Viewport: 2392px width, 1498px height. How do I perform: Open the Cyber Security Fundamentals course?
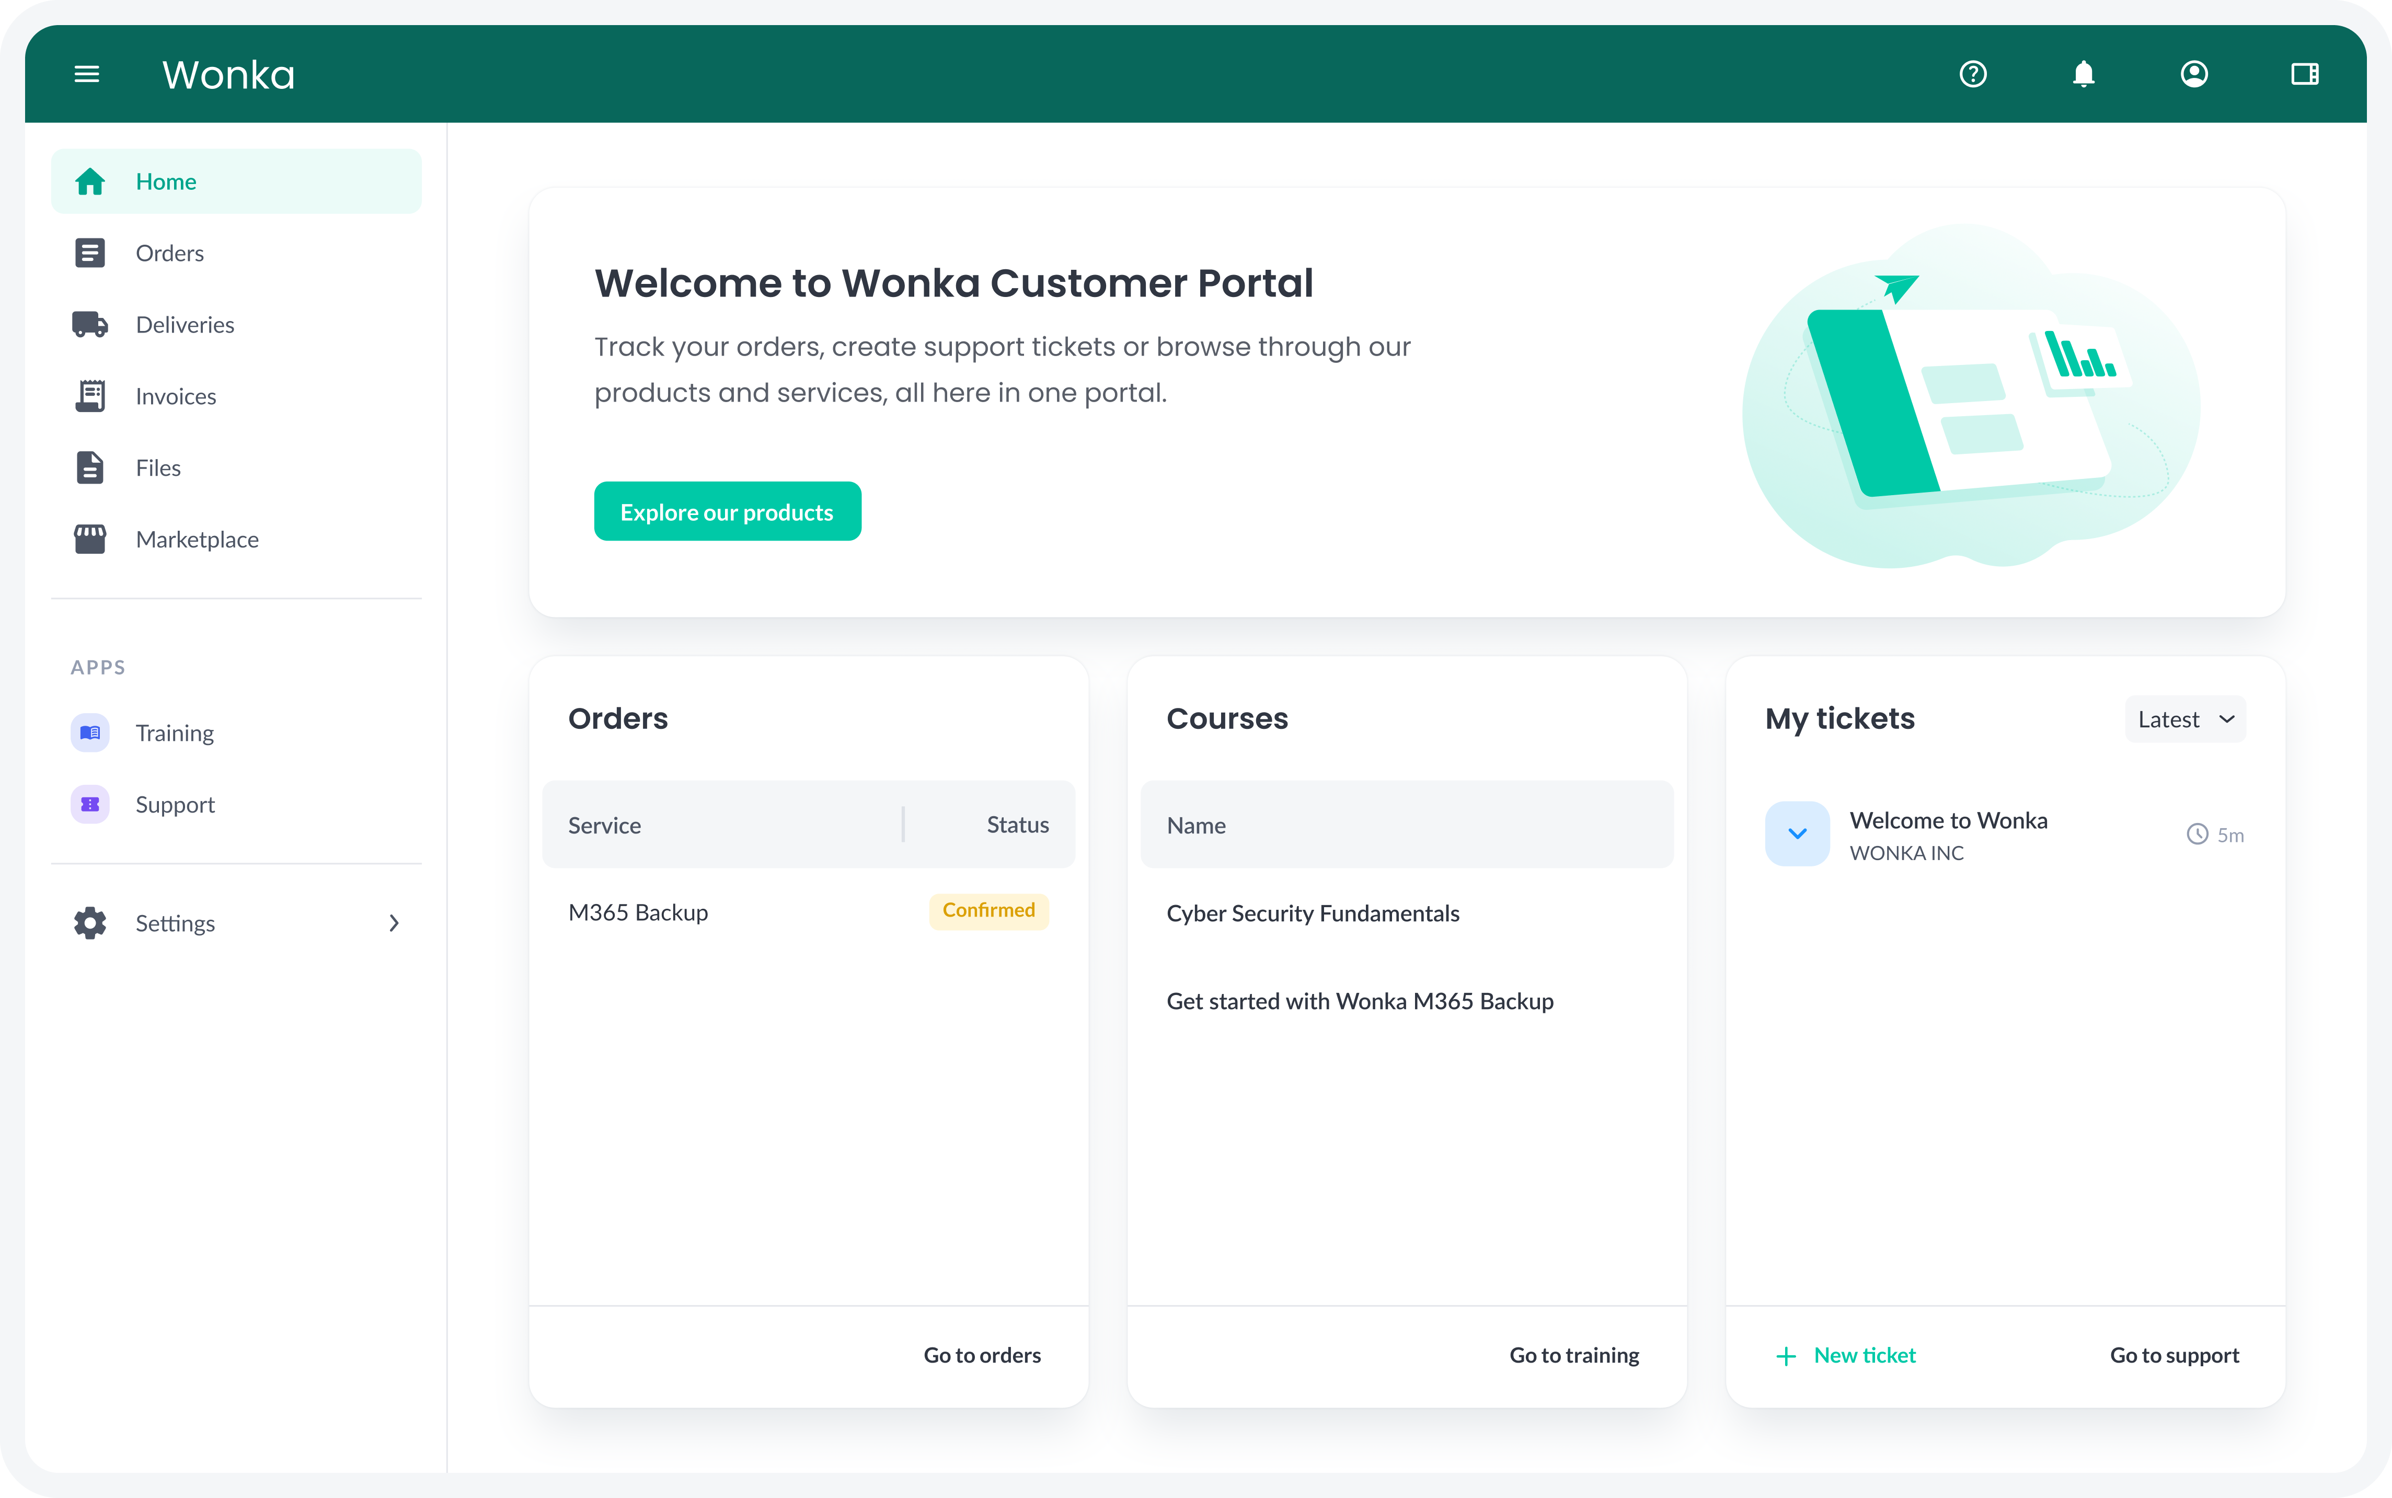pyautogui.click(x=1313, y=913)
